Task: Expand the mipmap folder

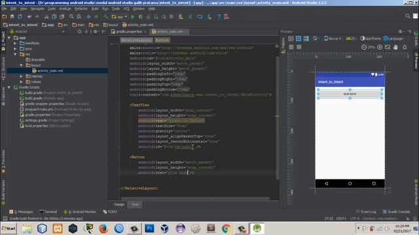Action: click(x=22, y=76)
